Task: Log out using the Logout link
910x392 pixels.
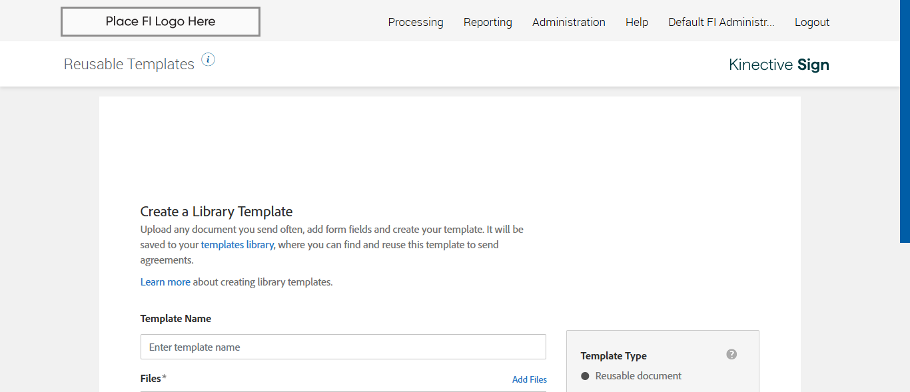Action: pos(812,22)
